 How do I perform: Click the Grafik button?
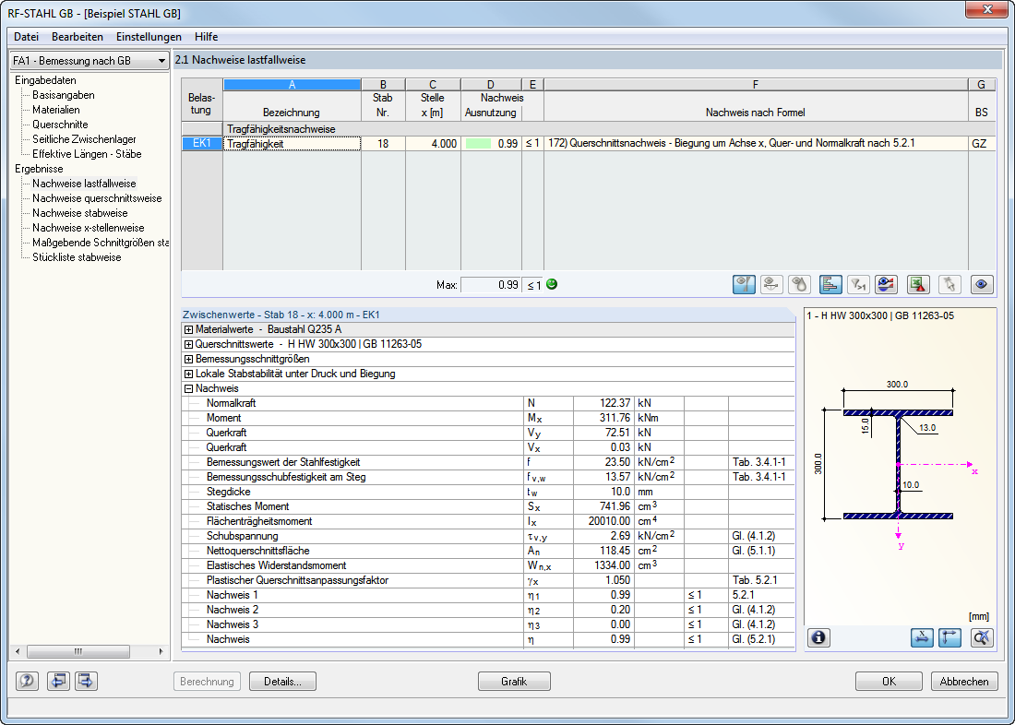tap(514, 682)
